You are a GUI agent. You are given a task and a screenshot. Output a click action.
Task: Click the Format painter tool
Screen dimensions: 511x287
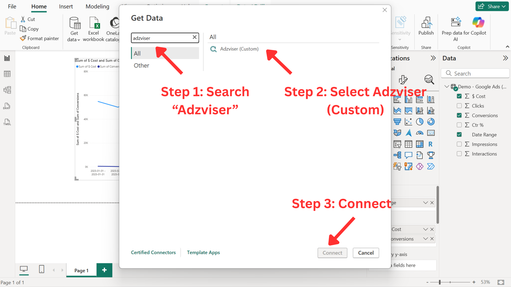coord(39,38)
